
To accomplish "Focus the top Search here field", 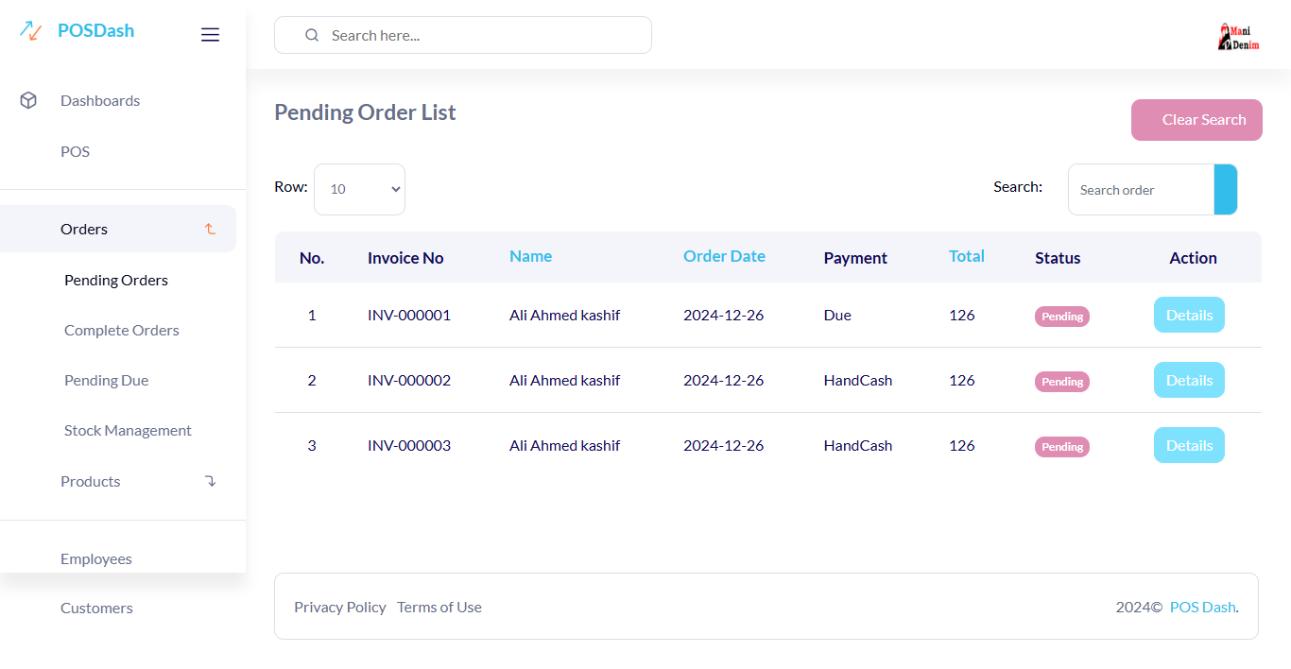I will pyautogui.click(x=463, y=35).
